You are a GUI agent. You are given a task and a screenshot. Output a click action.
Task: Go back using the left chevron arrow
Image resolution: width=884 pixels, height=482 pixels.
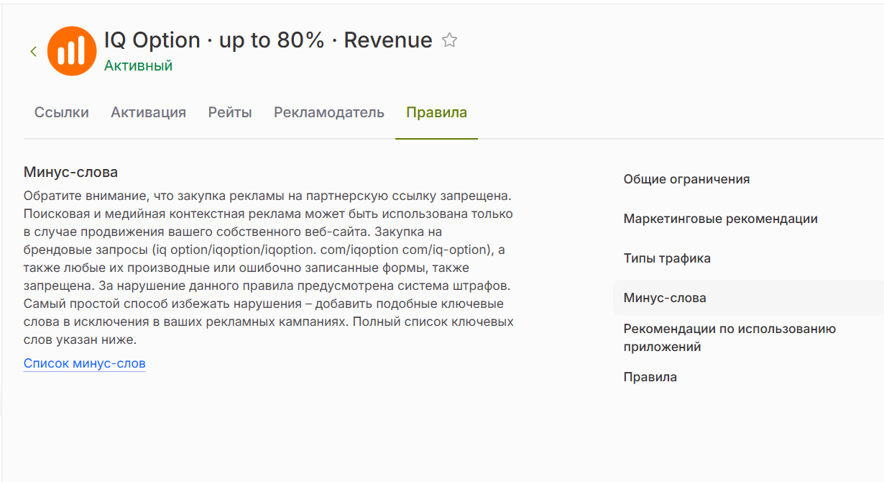[33, 51]
